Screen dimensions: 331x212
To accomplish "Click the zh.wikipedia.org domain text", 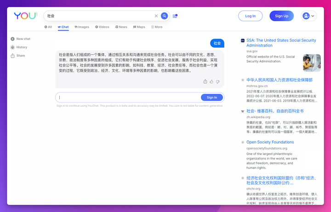I will click(x=258, y=117).
